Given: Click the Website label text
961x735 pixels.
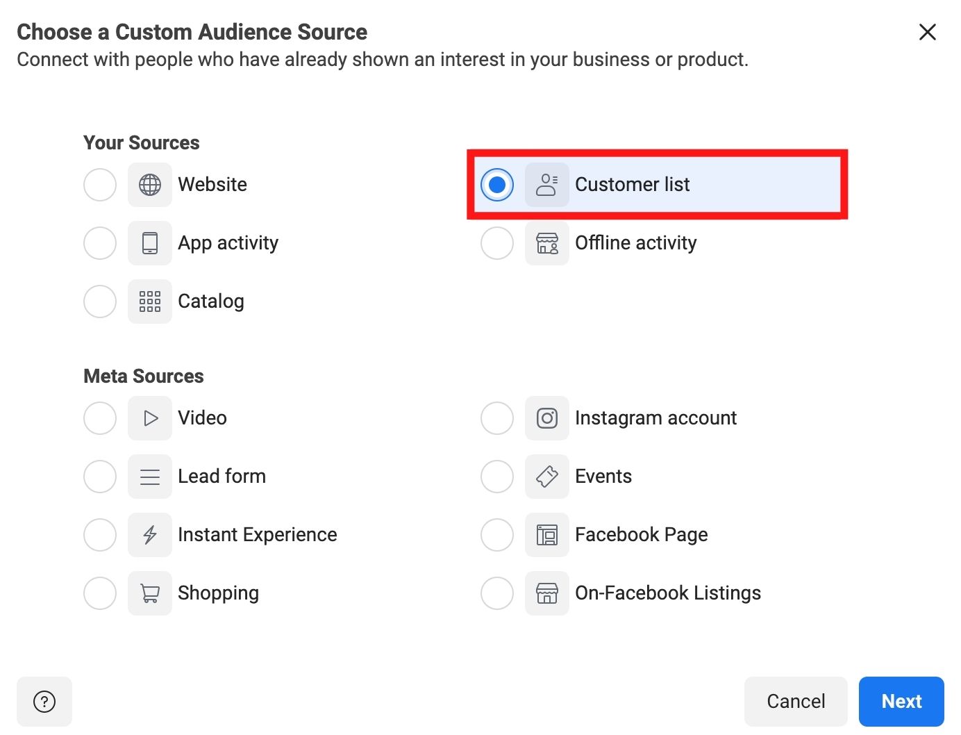Looking at the screenshot, I should (x=212, y=185).
